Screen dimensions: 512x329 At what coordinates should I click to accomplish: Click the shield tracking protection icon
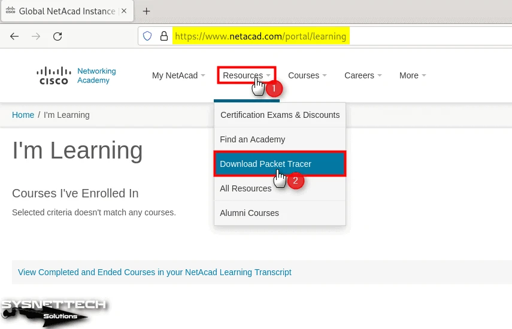147,36
